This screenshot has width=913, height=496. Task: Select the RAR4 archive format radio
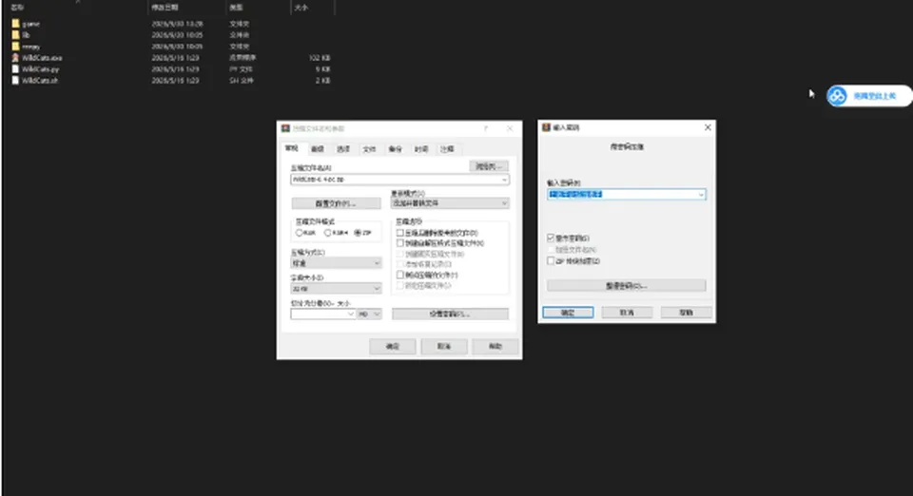pos(328,233)
